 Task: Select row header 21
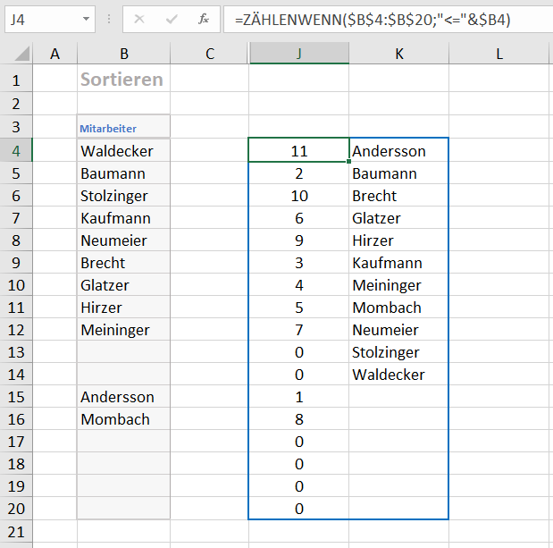coord(16,532)
